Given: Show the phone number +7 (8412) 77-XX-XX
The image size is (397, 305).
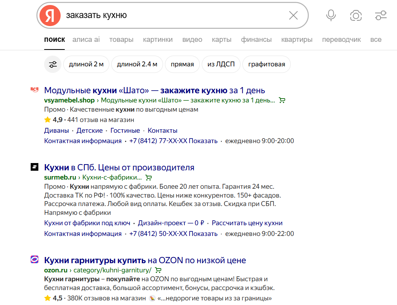Looking at the screenshot, I should click(x=173, y=141).
